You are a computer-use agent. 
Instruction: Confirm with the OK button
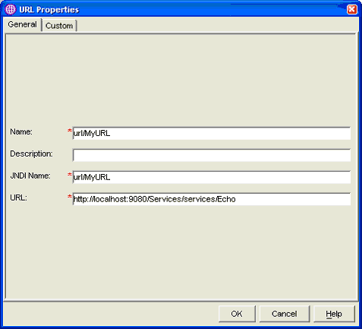pos(237,314)
